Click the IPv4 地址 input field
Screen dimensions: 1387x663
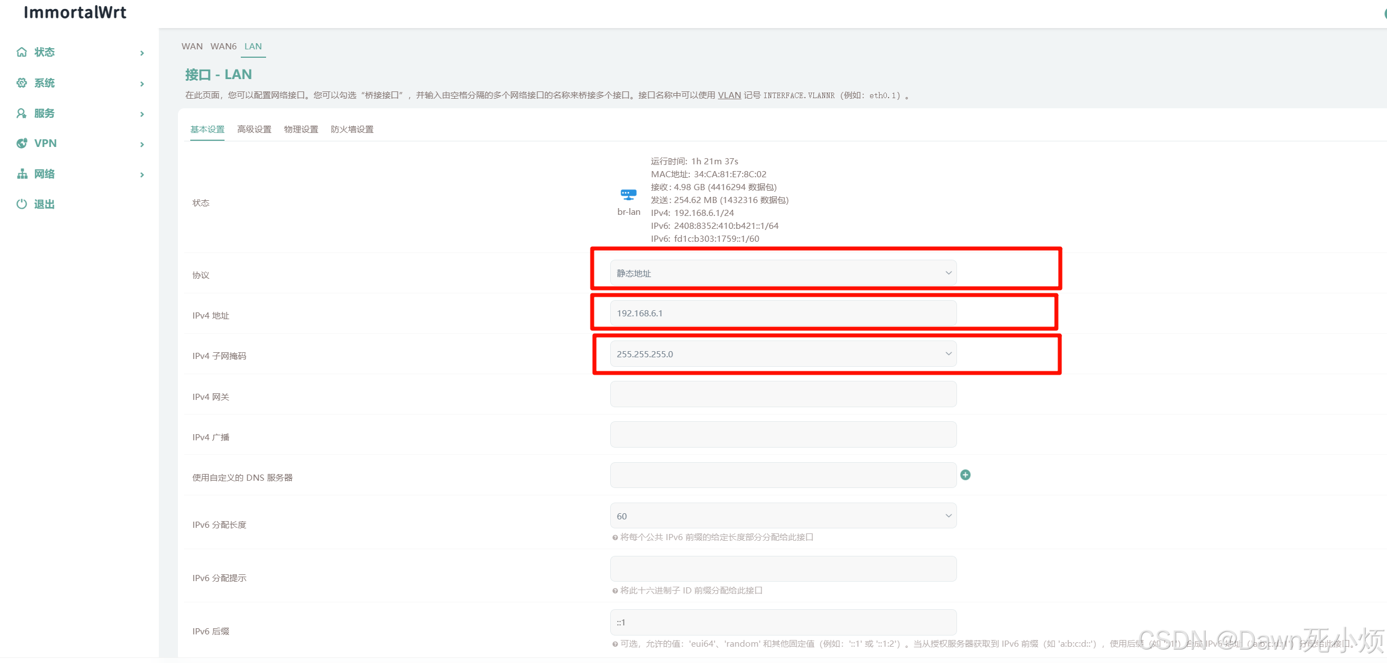click(782, 314)
